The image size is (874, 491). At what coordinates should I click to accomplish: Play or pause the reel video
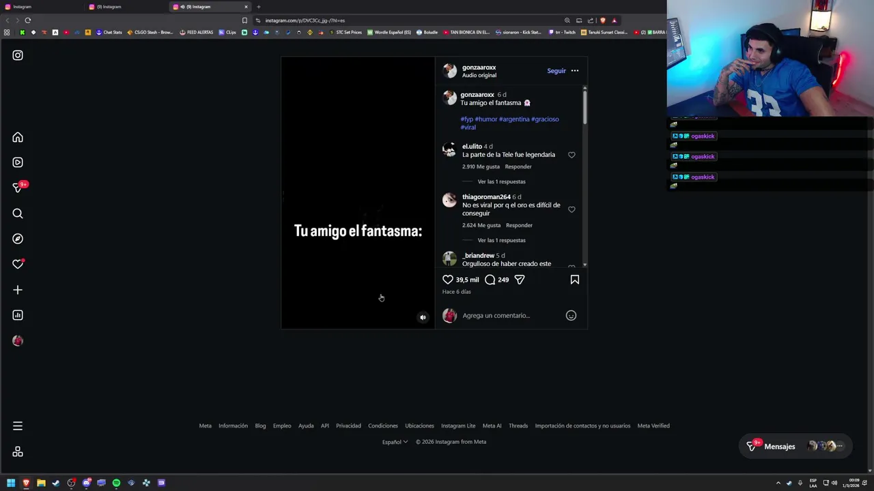click(358, 192)
